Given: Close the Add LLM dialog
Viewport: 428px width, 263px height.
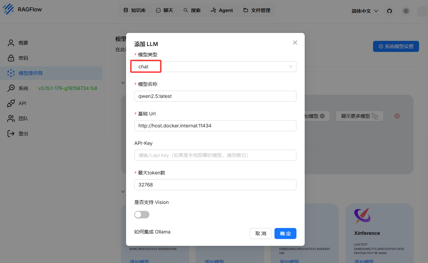Looking at the screenshot, I should pyautogui.click(x=295, y=43).
